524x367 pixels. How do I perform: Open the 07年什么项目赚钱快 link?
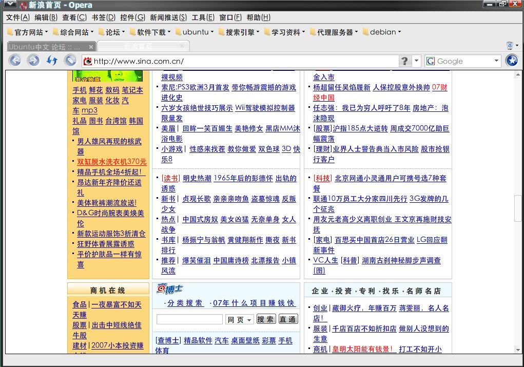pyautogui.click(x=254, y=303)
